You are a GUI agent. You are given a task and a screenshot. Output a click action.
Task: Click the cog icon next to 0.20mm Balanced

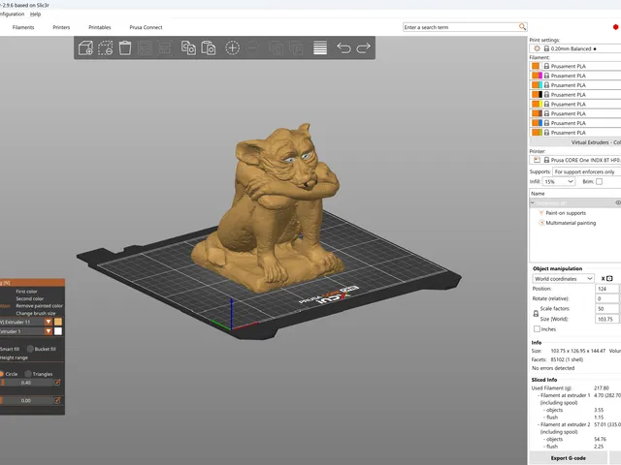tap(537, 48)
